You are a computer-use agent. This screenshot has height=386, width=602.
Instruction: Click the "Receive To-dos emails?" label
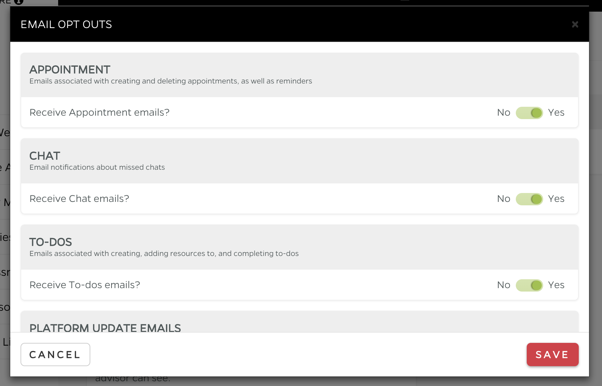(85, 285)
